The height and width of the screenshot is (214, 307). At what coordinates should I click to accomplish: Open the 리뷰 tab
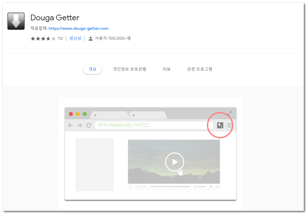(167, 69)
